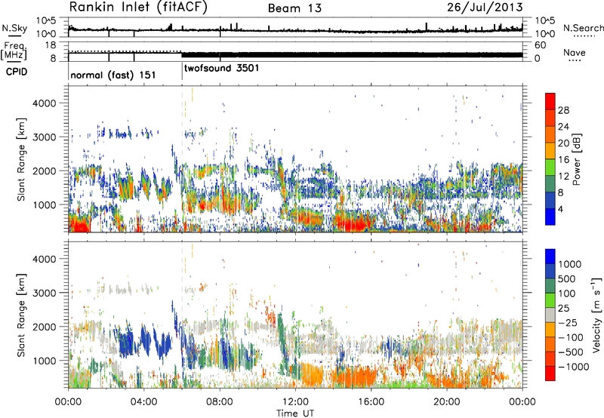Click the 'normal (fast) 151' mode text
The width and height of the screenshot is (604, 418).
click(x=113, y=75)
